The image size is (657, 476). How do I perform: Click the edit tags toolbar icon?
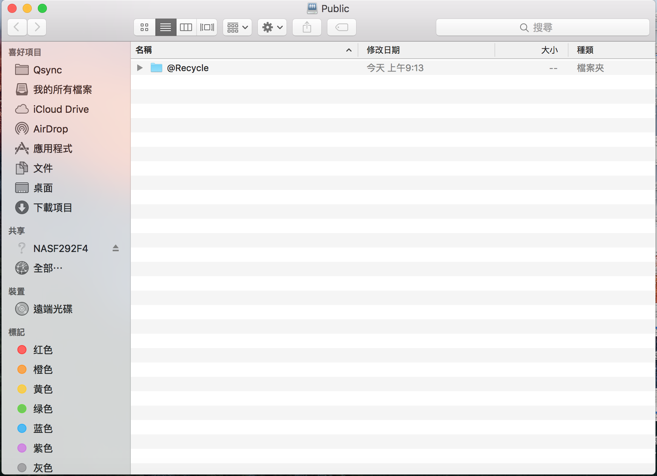[x=341, y=27]
